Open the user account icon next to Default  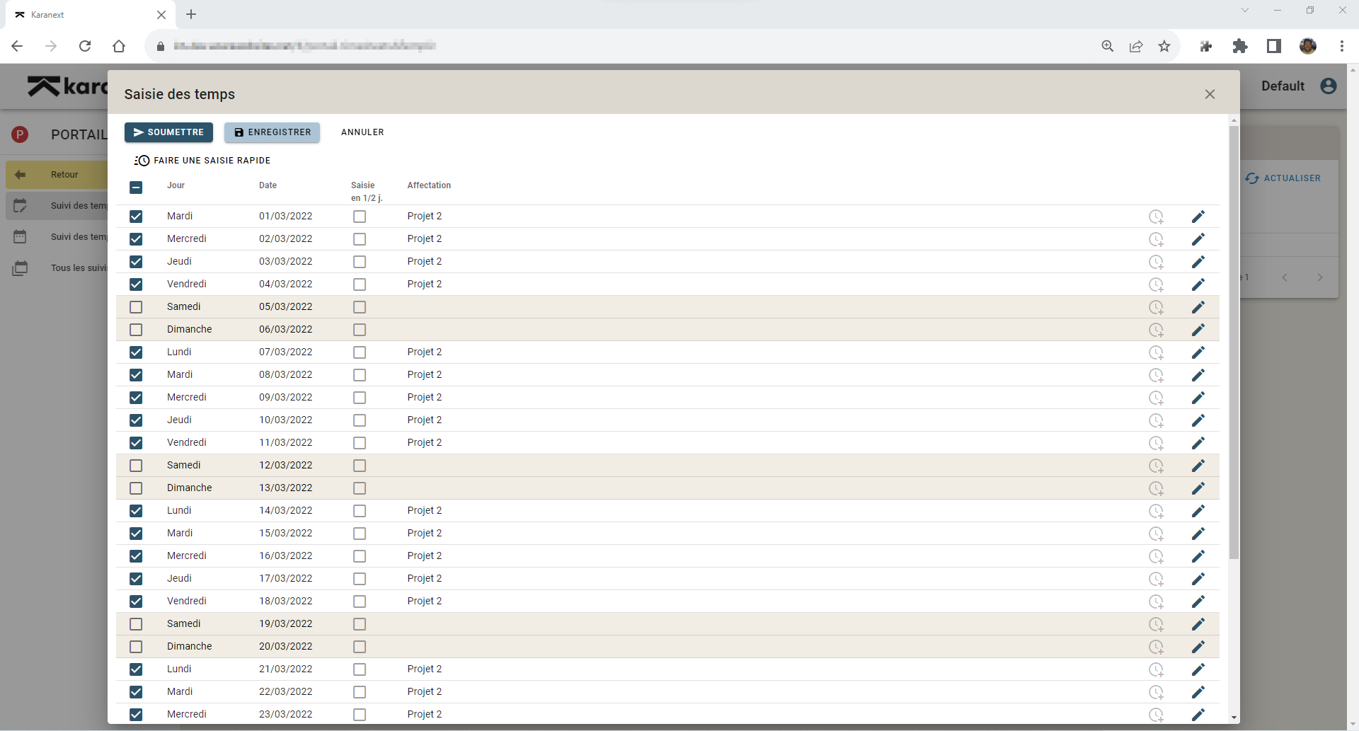[x=1329, y=86]
